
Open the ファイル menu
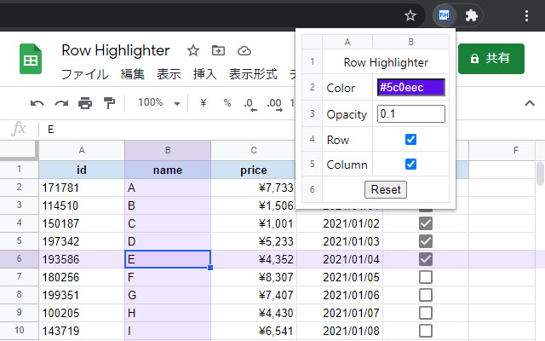(84, 74)
